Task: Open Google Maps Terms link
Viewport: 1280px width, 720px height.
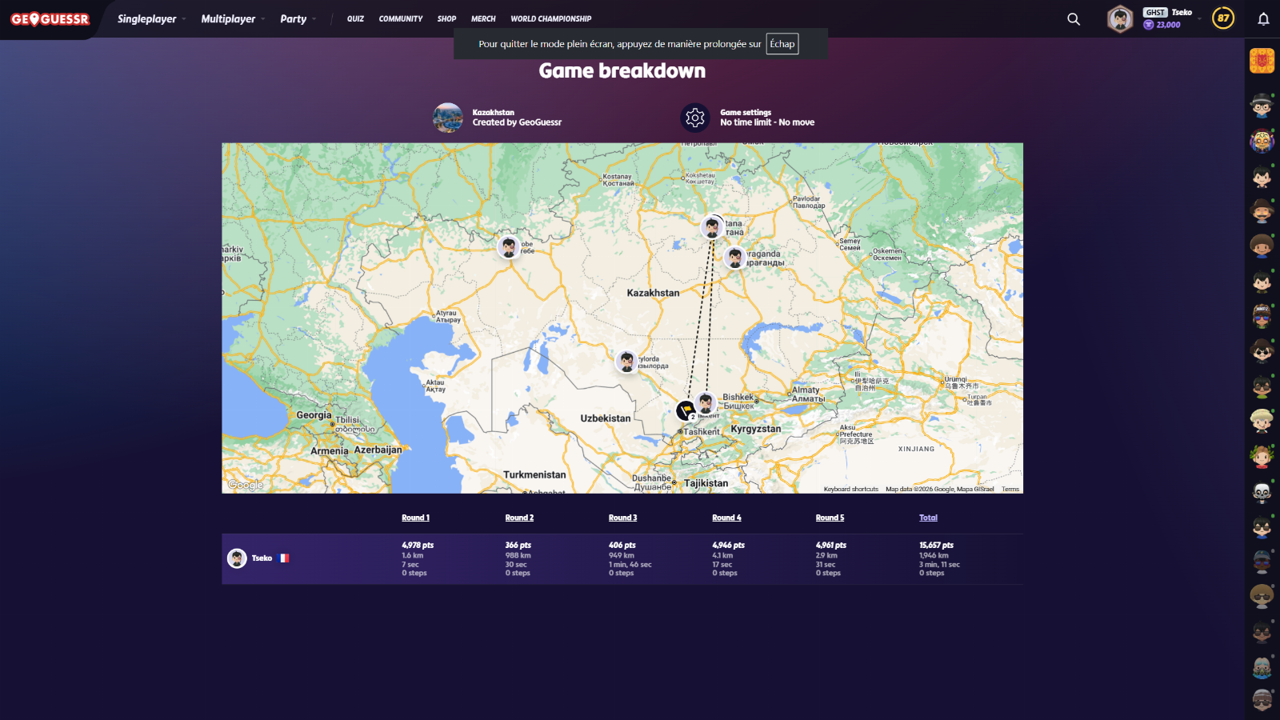Action: point(1010,489)
